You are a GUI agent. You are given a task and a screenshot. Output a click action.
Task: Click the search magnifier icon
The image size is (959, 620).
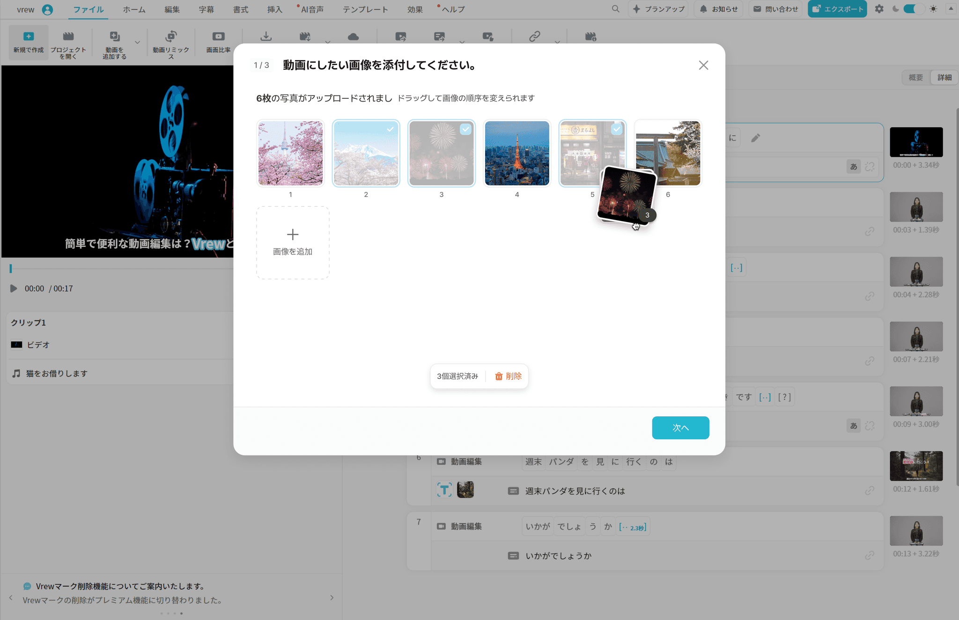[615, 9]
